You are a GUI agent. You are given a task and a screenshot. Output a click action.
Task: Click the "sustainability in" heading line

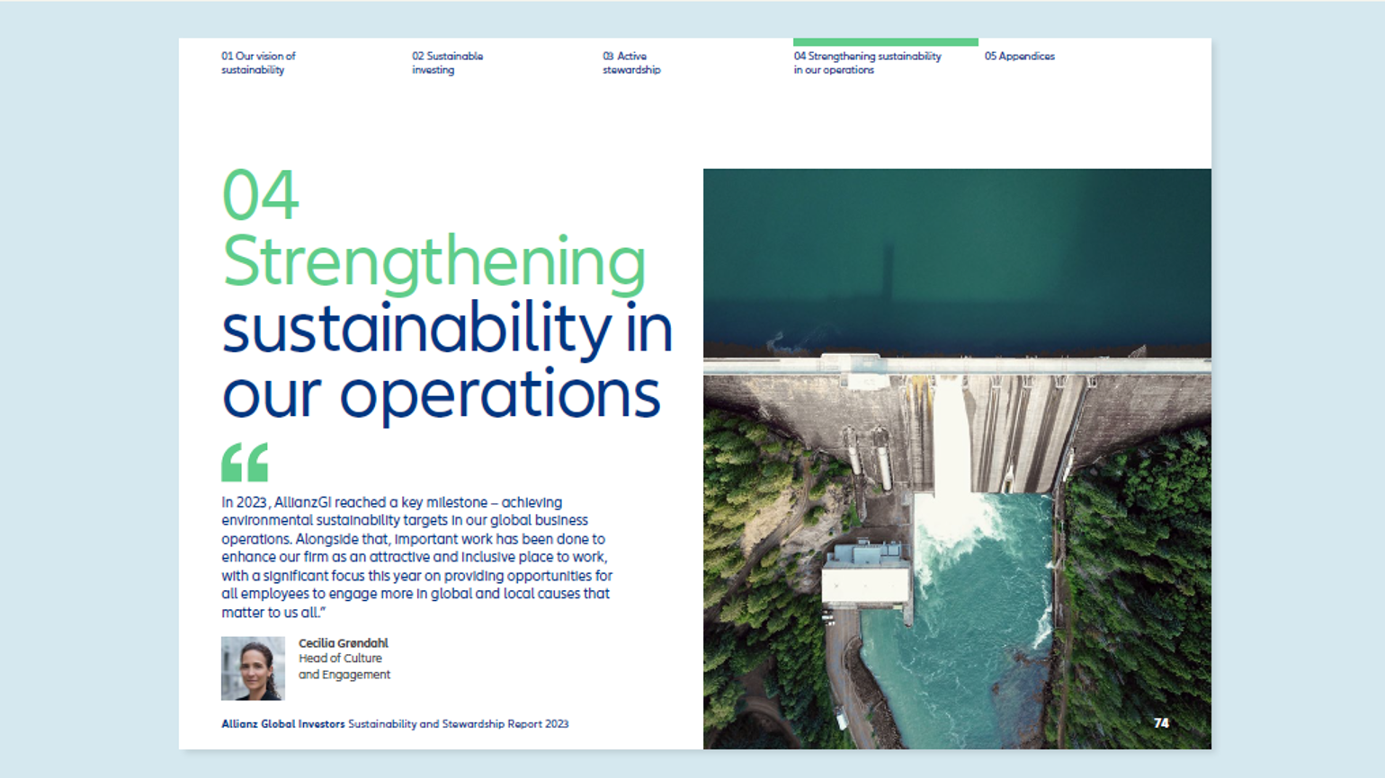(x=447, y=329)
